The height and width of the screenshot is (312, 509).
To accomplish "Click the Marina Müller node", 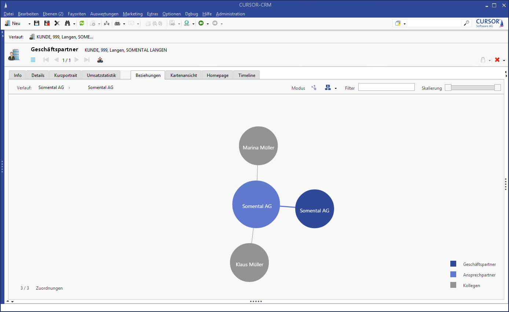I will 258,146.
